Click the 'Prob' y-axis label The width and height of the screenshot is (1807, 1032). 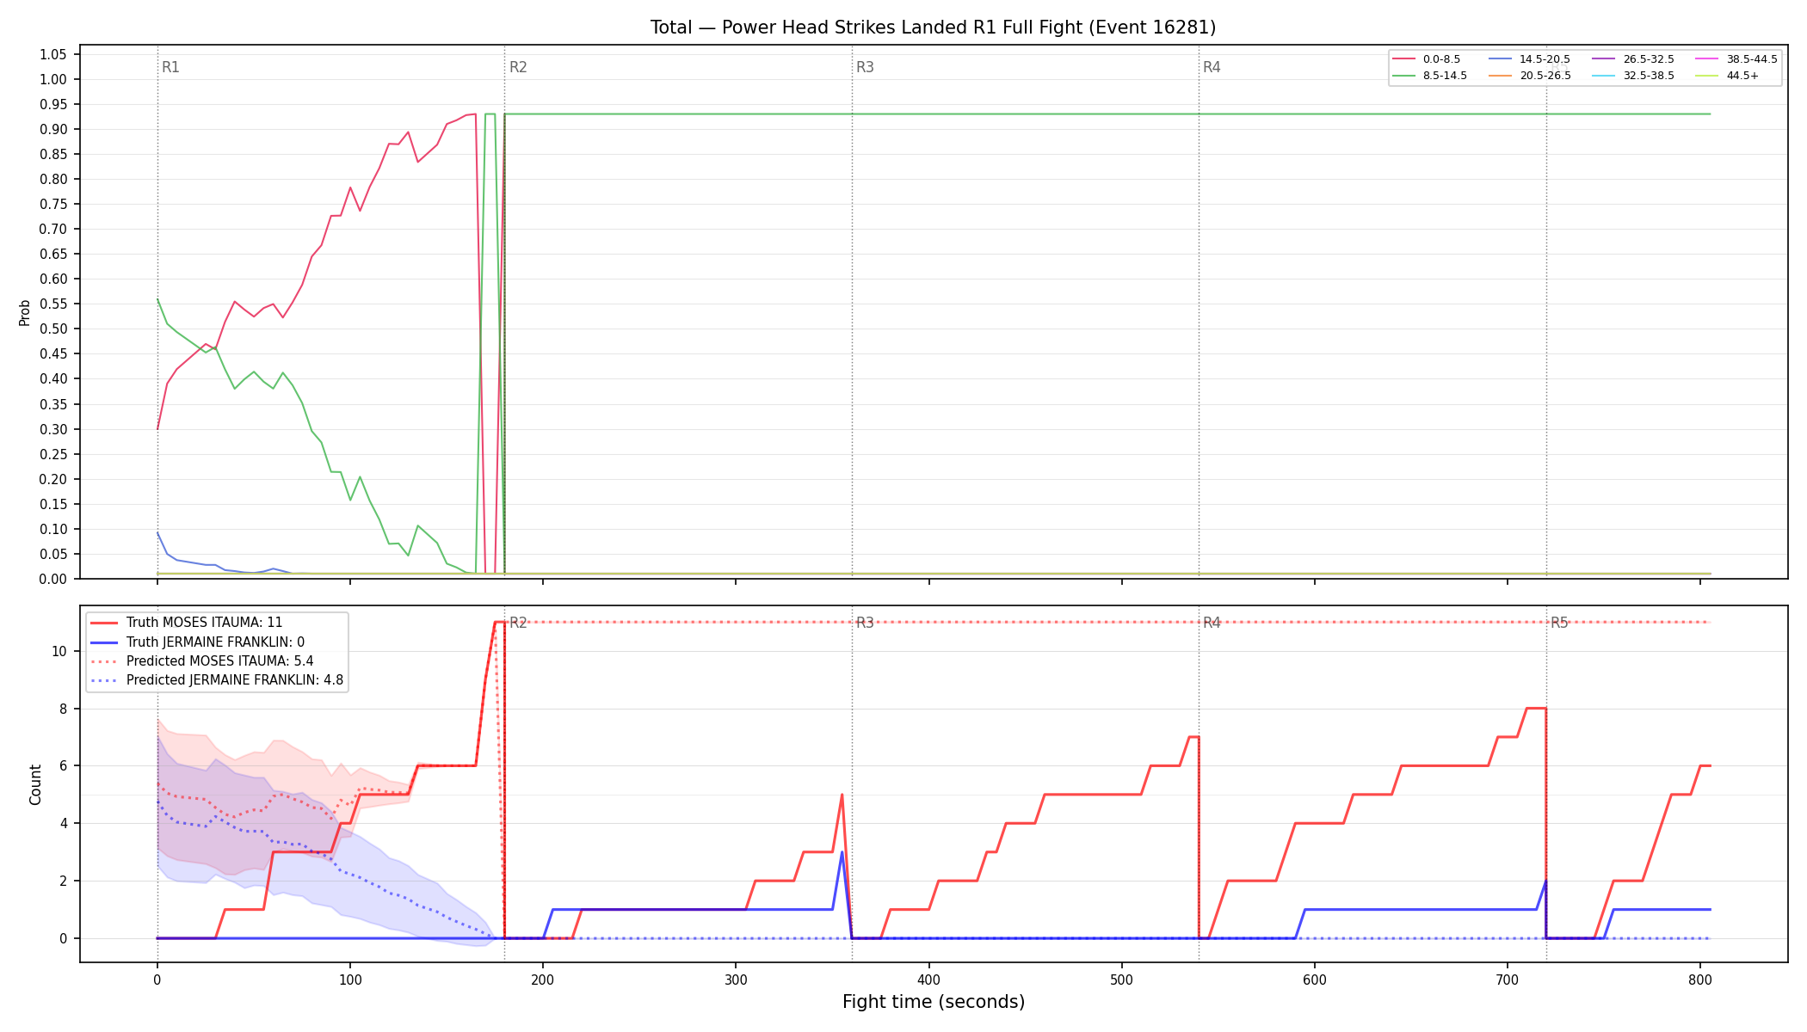pos(24,312)
